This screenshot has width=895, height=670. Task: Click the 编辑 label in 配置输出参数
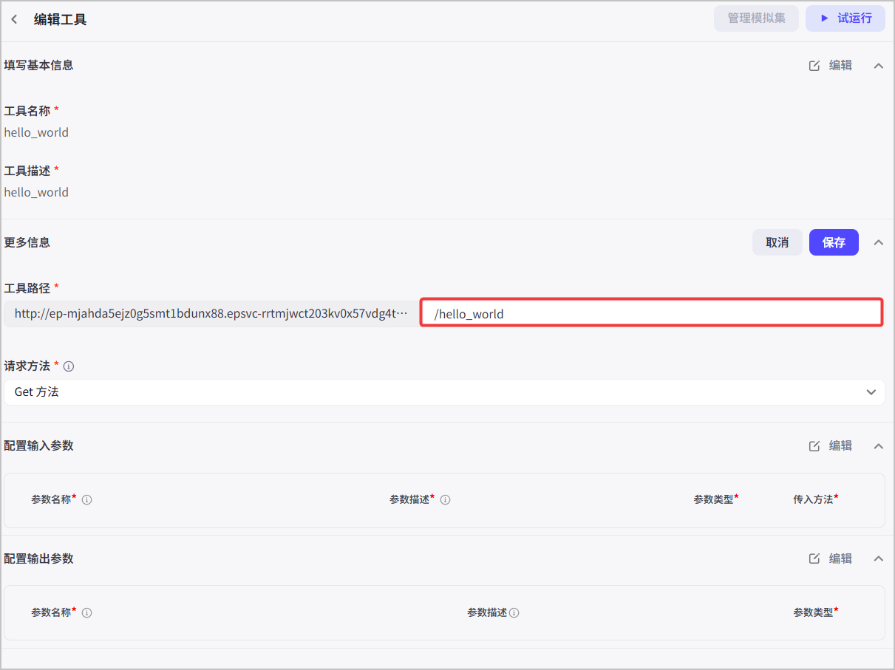(840, 559)
